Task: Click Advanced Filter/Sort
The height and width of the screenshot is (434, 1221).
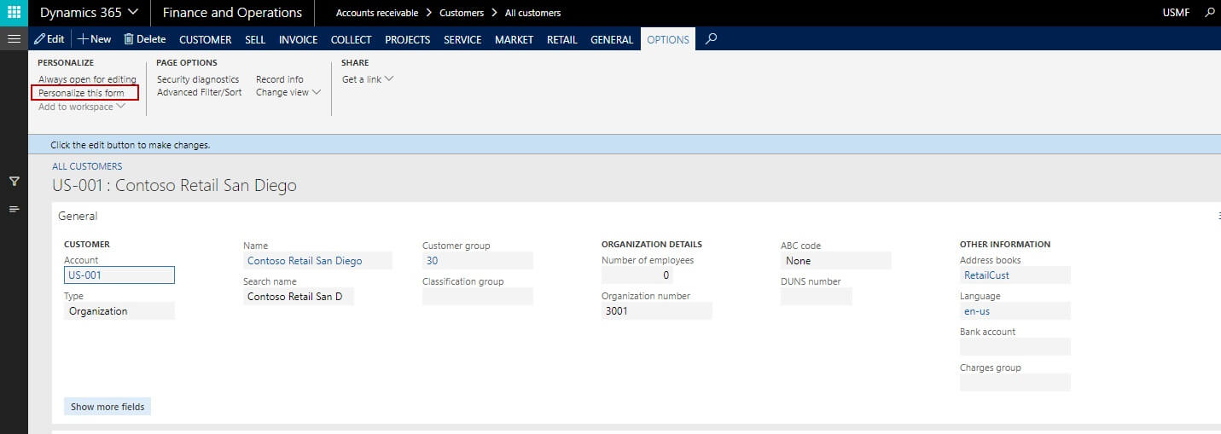Action: point(199,92)
